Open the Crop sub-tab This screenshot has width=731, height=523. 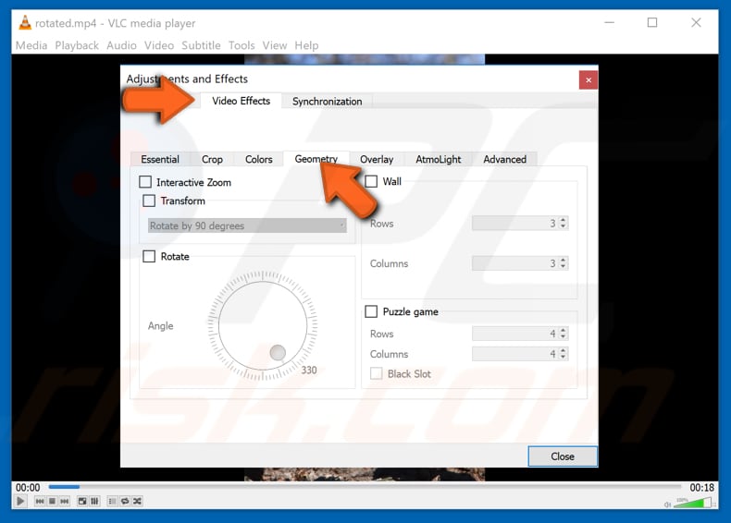212,159
